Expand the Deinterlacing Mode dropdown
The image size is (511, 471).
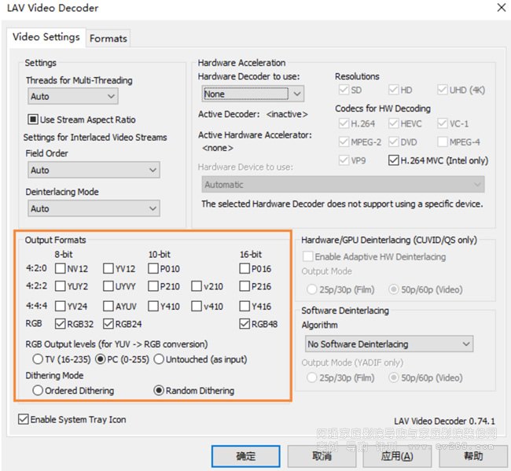pos(93,208)
